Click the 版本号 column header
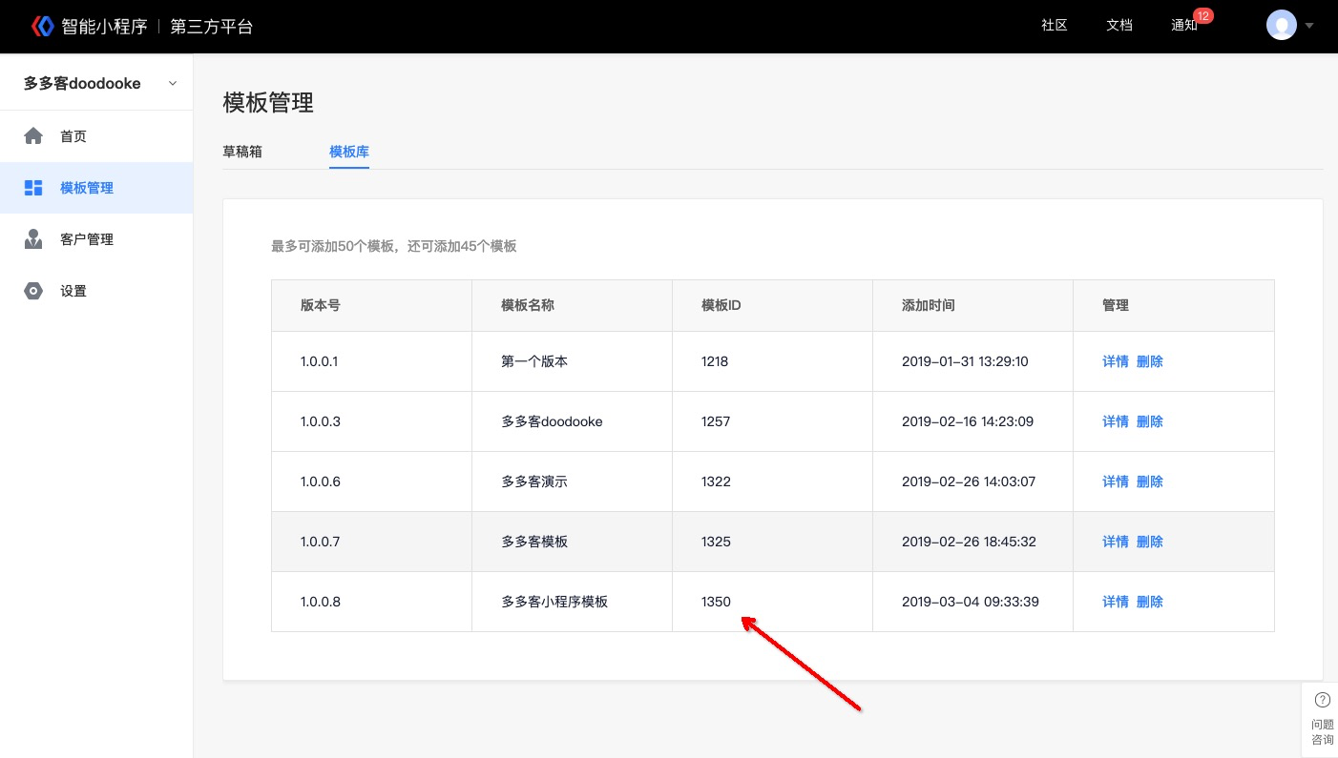 321,305
